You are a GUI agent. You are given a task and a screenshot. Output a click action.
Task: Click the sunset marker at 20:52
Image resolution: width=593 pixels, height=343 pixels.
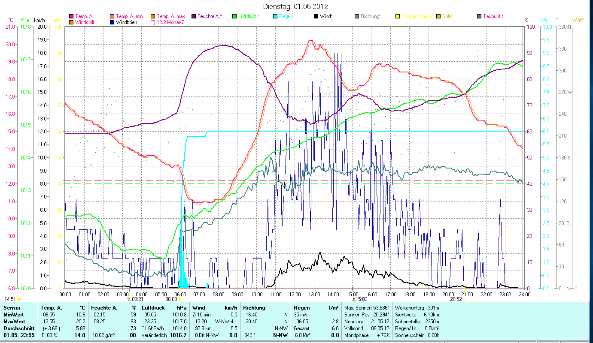465,299
